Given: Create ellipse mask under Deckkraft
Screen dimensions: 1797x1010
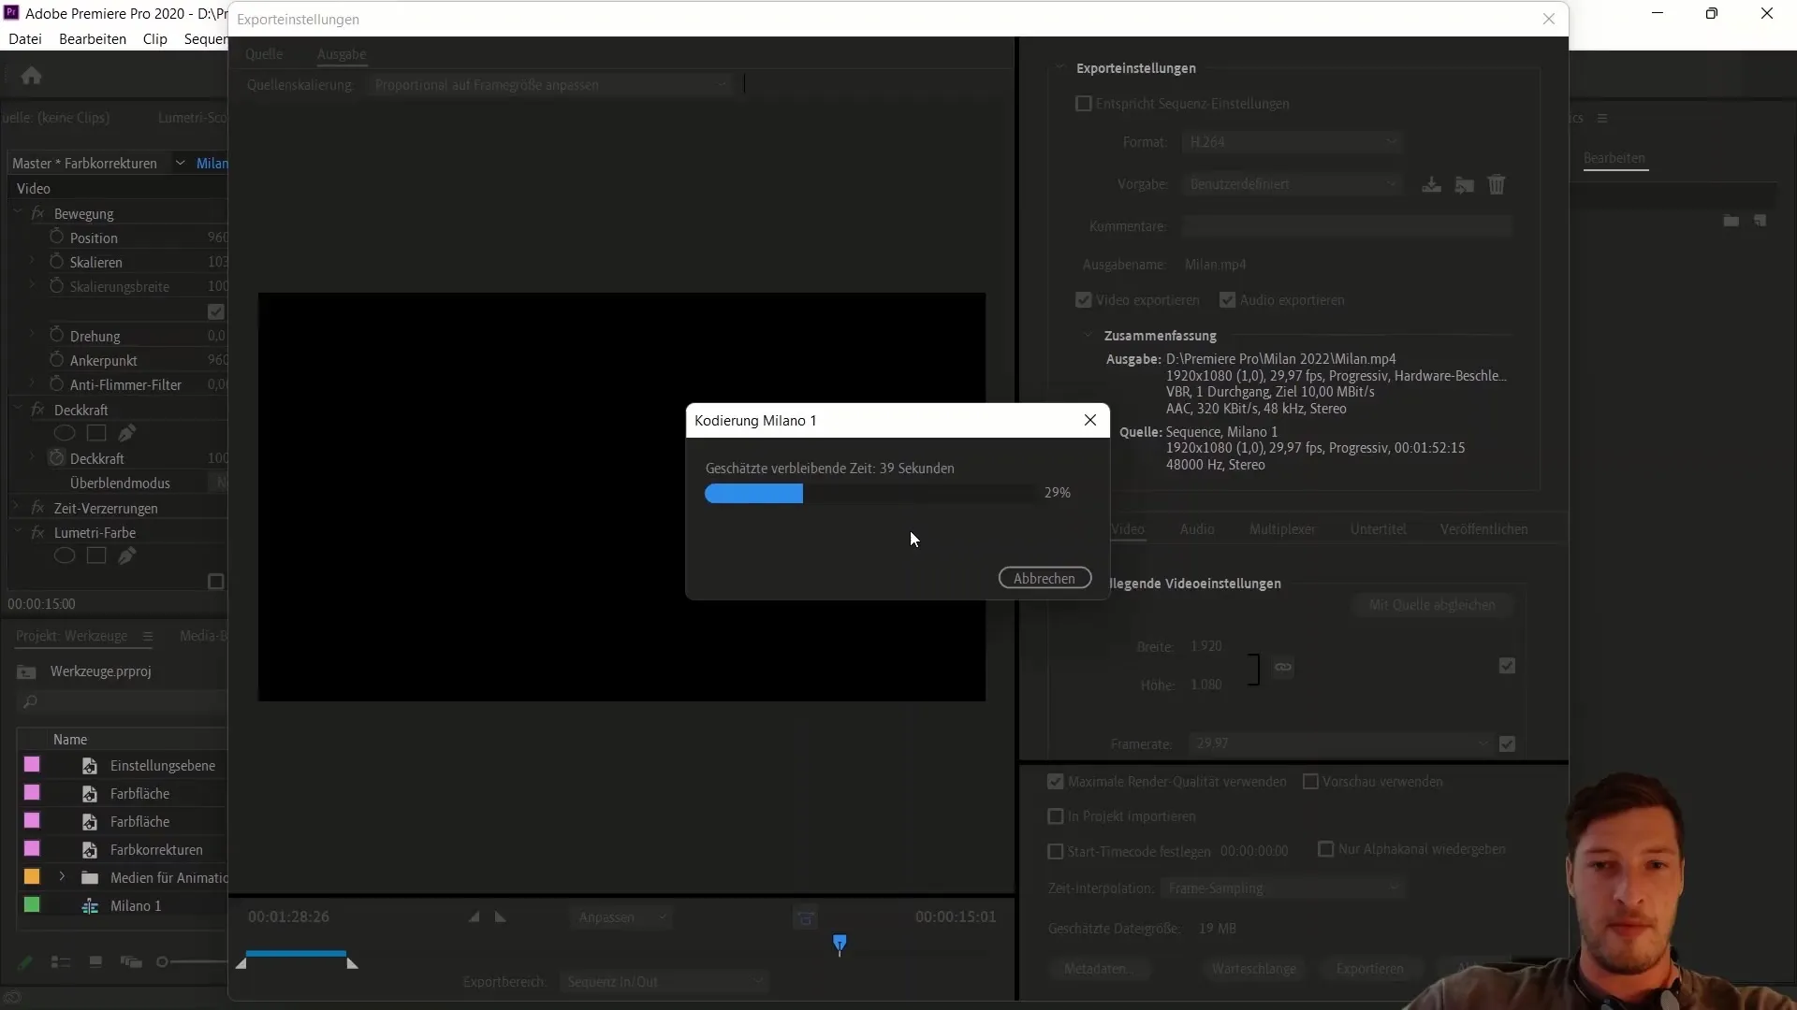Looking at the screenshot, I should [65, 433].
